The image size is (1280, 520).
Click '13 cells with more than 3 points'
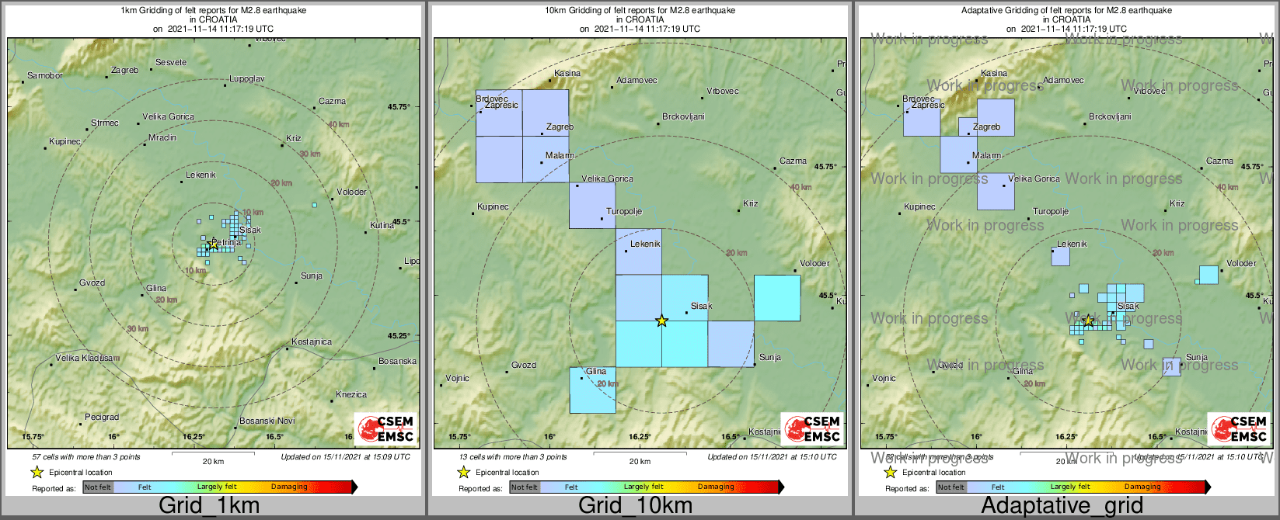(513, 457)
